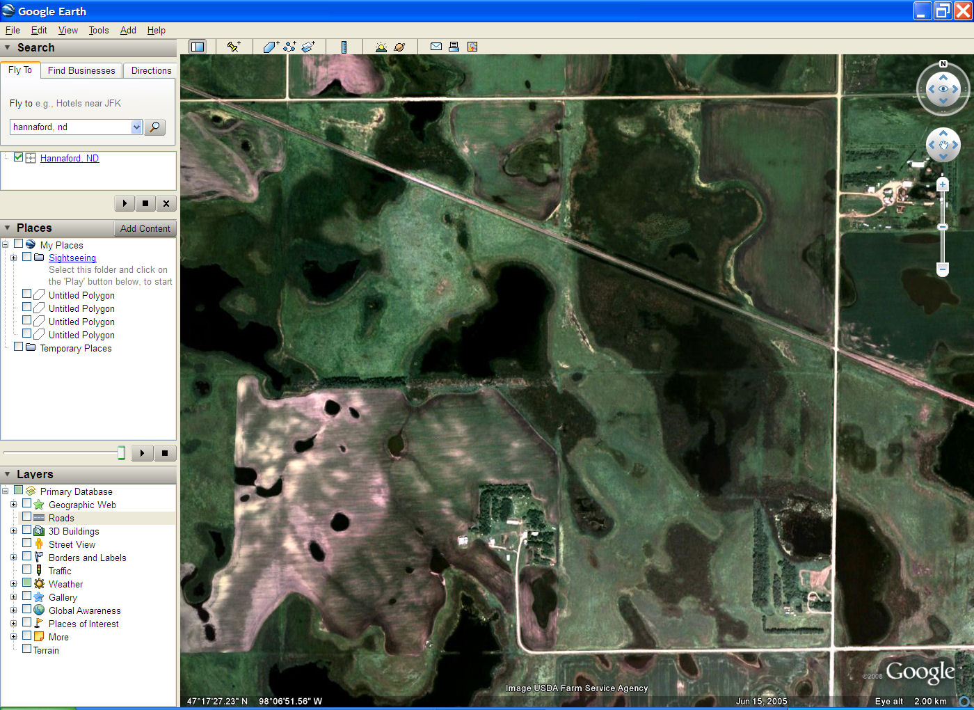
Task: Open the Tools menu
Action: point(99,30)
